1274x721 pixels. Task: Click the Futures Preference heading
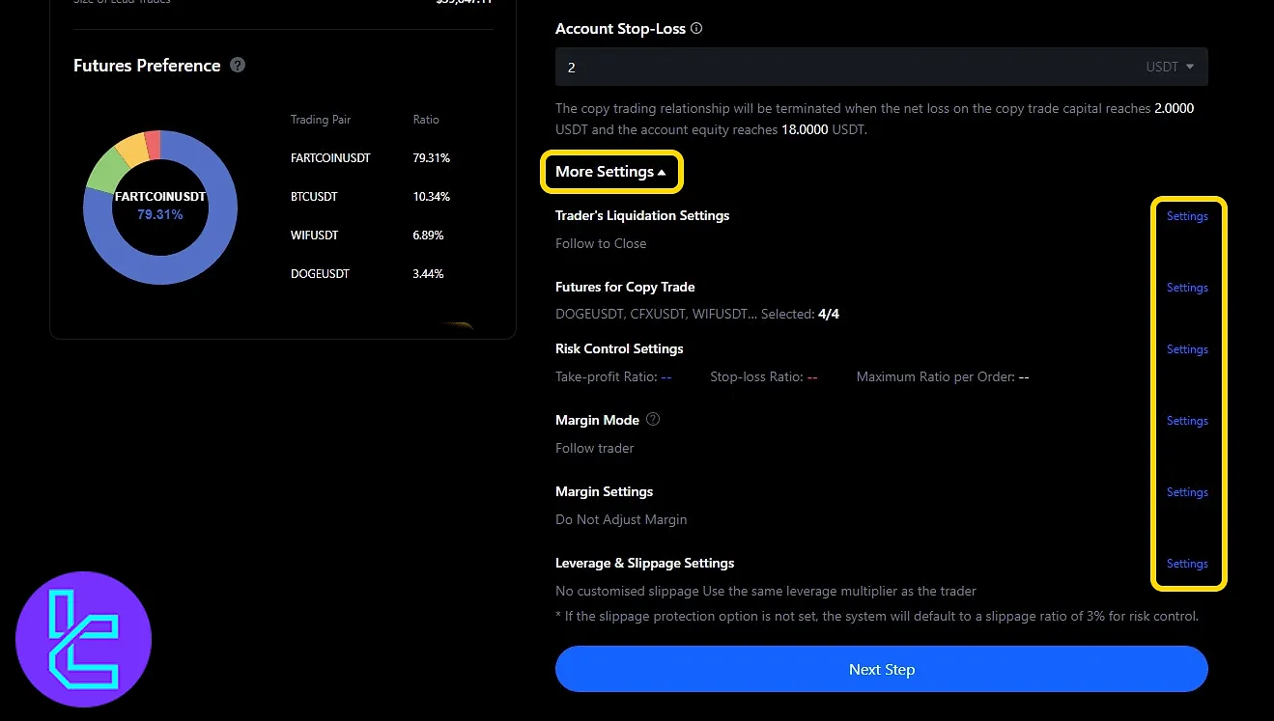point(147,66)
